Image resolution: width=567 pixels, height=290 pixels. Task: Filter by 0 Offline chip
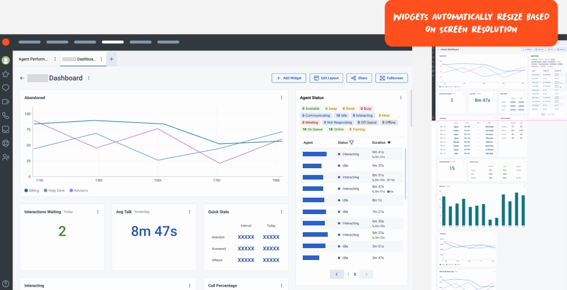[389, 122]
